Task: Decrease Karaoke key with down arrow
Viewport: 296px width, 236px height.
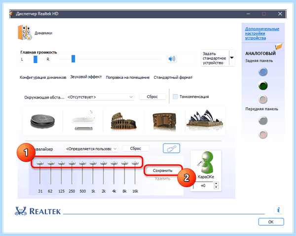Action: click(217, 187)
